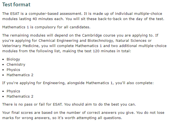174x124 pixels.
Task: Click Physics in the first list
Action: pyautogui.click(x=13, y=70)
